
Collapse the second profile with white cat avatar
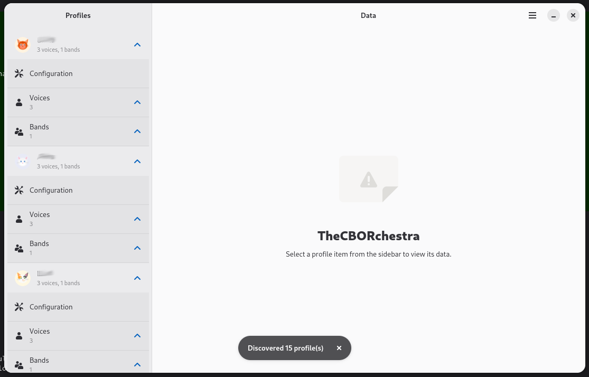click(x=137, y=162)
